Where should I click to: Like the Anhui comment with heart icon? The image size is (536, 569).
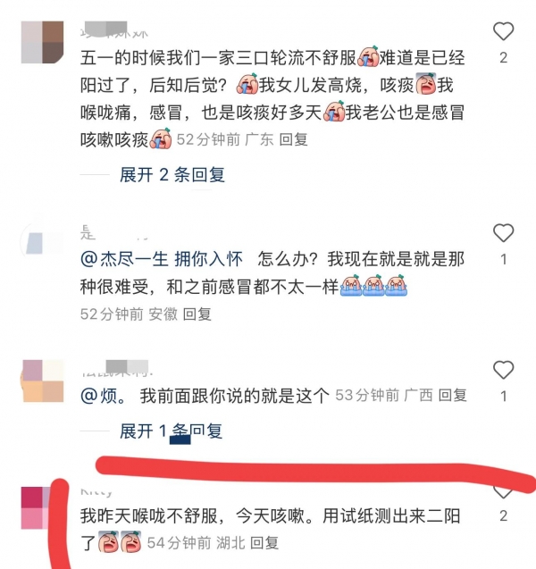tap(503, 232)
